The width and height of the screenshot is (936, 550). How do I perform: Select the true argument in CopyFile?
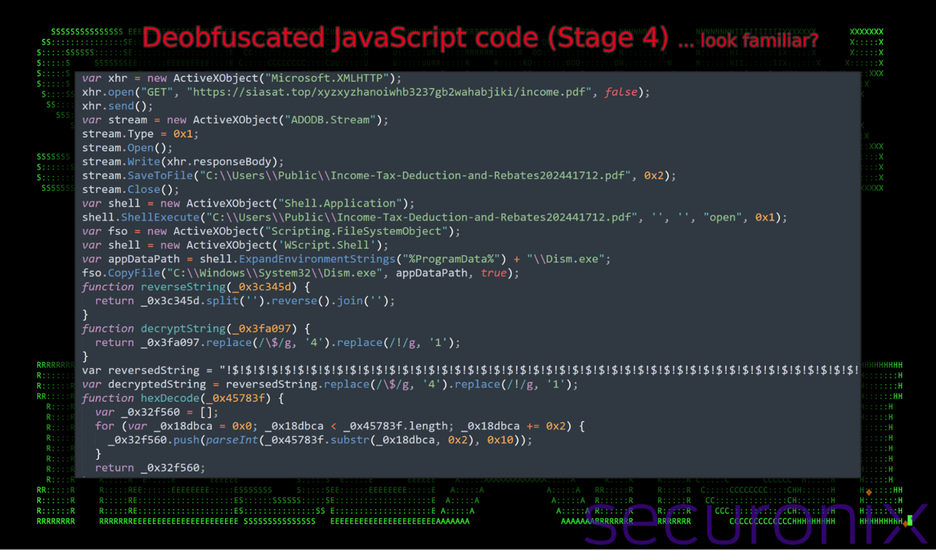pos(493,272)
